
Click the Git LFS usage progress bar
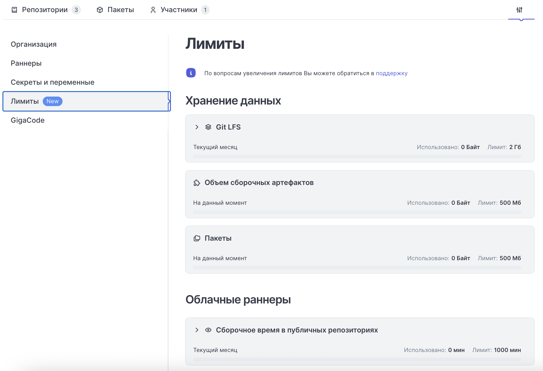357,156
